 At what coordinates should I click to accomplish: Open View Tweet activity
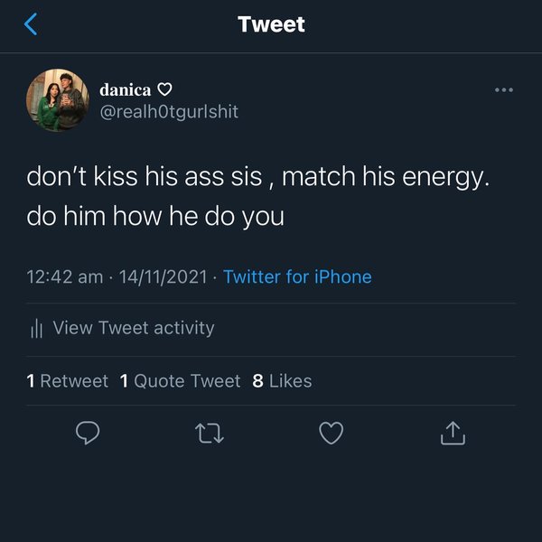133,328
